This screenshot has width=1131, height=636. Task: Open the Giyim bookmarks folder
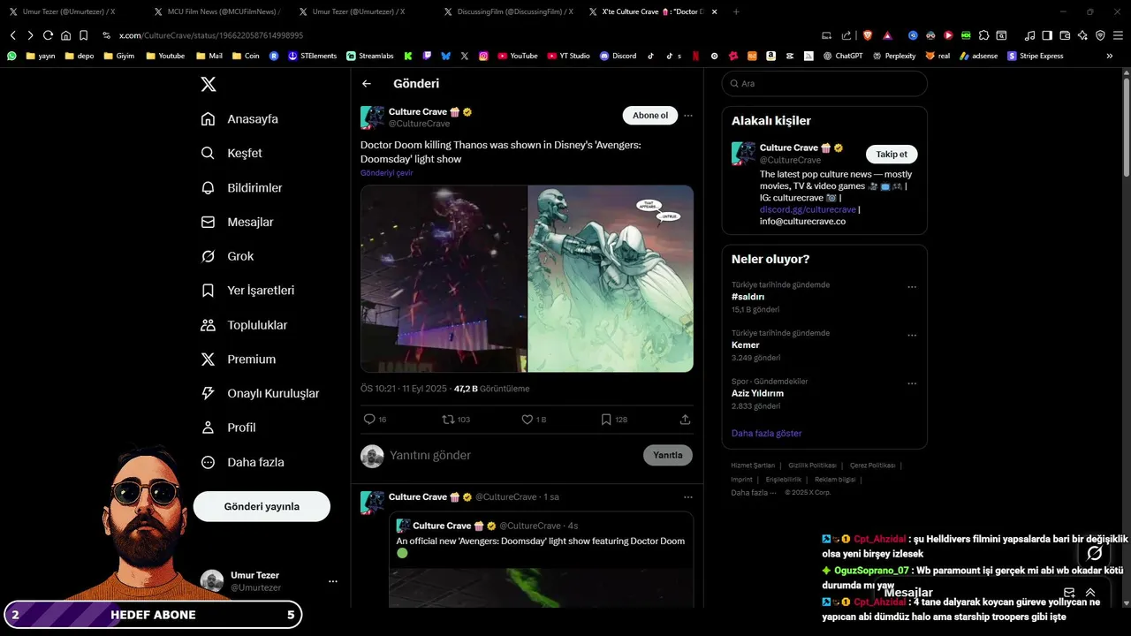[120, 56]
